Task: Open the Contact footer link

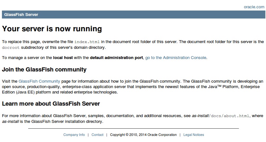Action: click(97, 135)
